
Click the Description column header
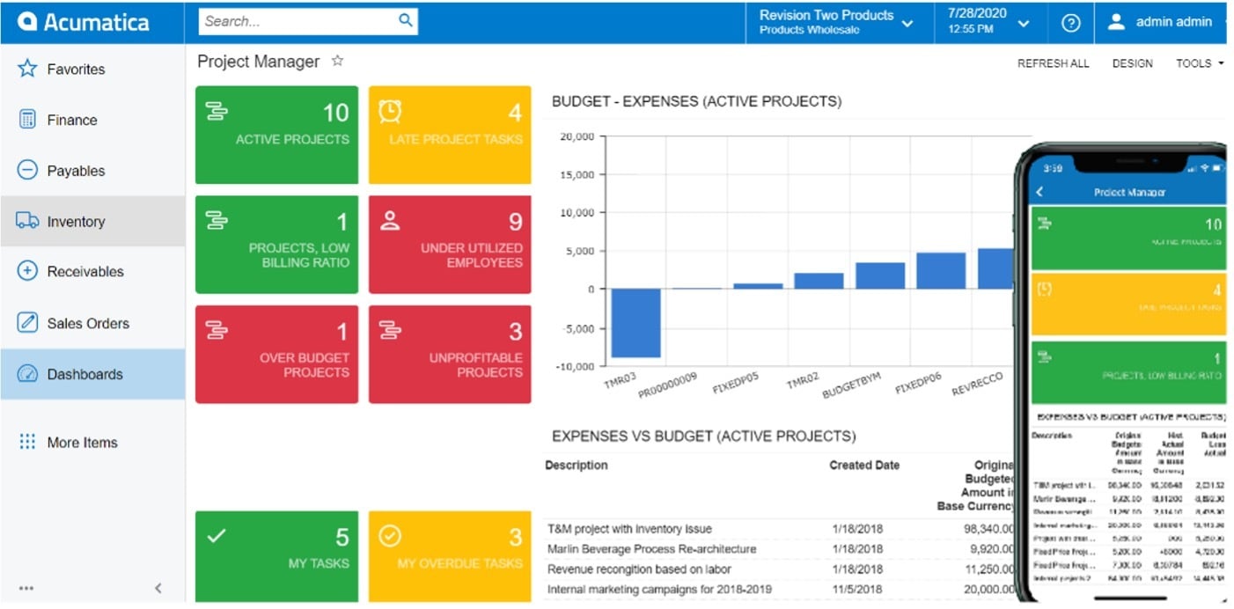[x=577, y=465]
